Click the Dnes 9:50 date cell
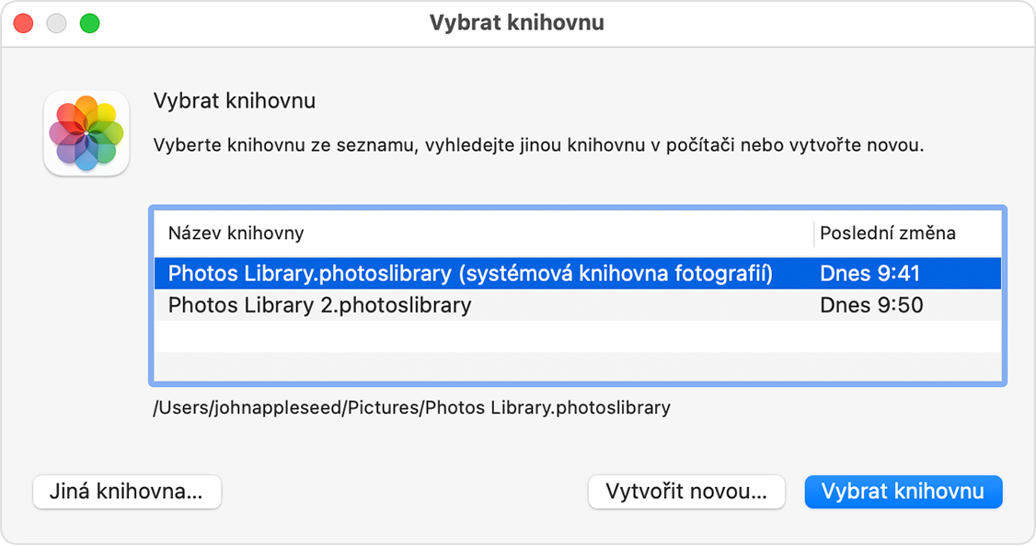The height and width of the screenshot is (546, 1036). coord(870,305)
